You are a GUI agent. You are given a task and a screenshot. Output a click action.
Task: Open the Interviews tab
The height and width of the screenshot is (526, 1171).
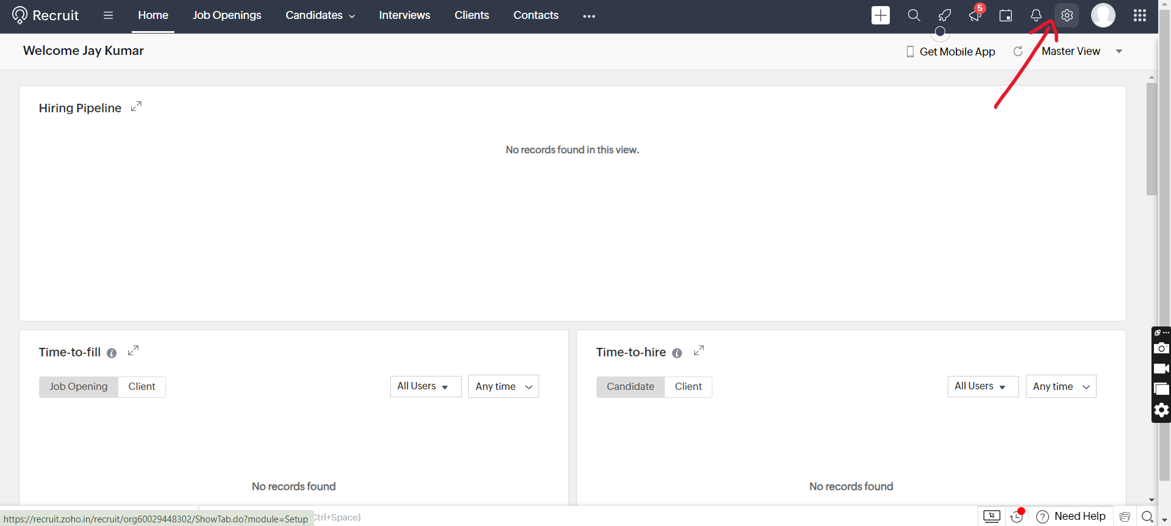[404, 15]
